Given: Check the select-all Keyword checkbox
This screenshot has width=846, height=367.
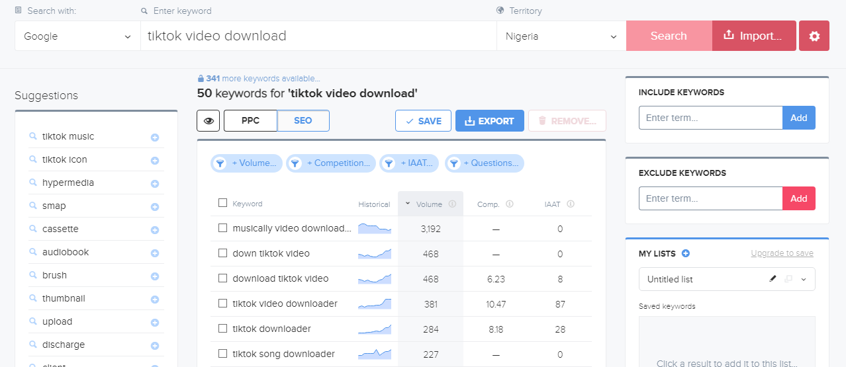Looking at the screenshot, I should (222, 204).
